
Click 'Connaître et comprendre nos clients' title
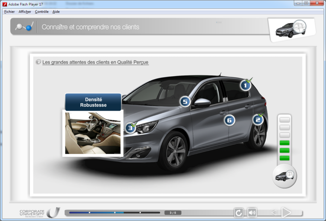pyautogui.click(x=91, y=27)
